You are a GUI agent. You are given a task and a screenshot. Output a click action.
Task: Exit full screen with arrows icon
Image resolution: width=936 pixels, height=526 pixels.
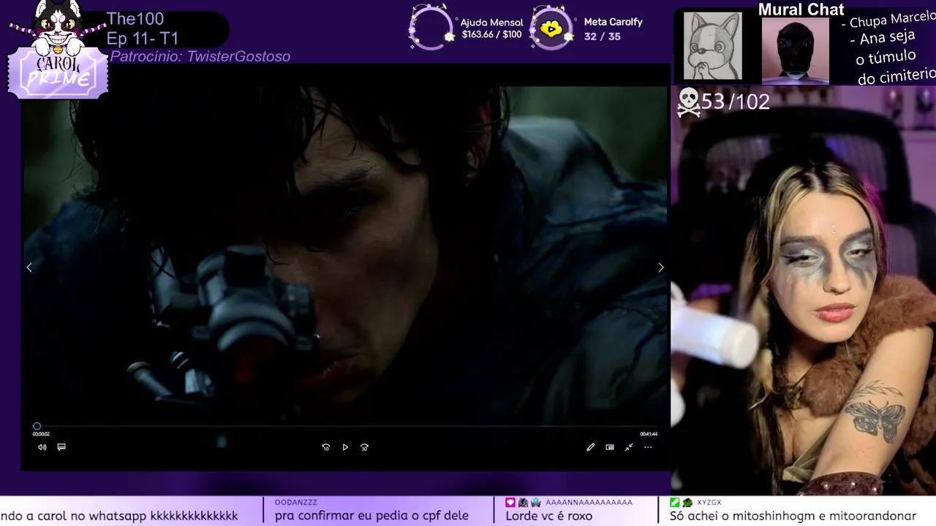629,447
